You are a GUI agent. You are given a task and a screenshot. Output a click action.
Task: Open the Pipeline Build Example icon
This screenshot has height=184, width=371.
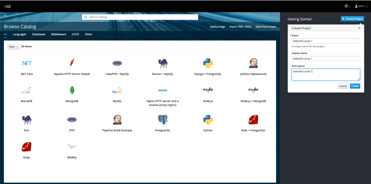tap(117, 120)
